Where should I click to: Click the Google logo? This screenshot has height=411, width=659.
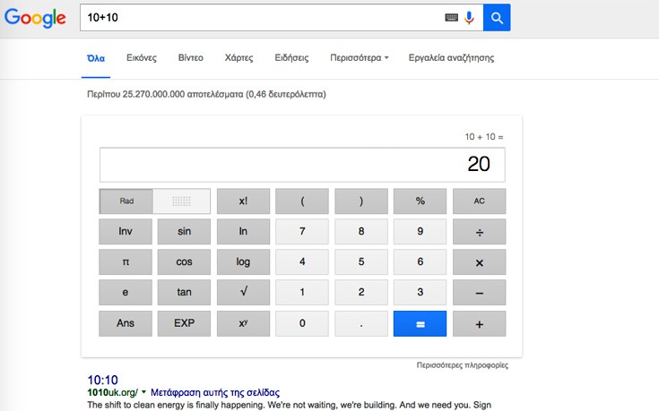pos(34,18)
